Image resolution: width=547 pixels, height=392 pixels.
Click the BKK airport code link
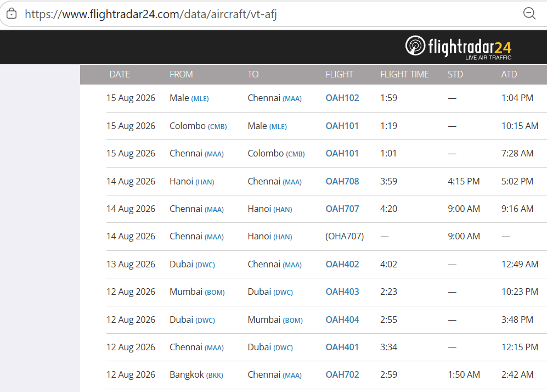click(x=215, y=376)
